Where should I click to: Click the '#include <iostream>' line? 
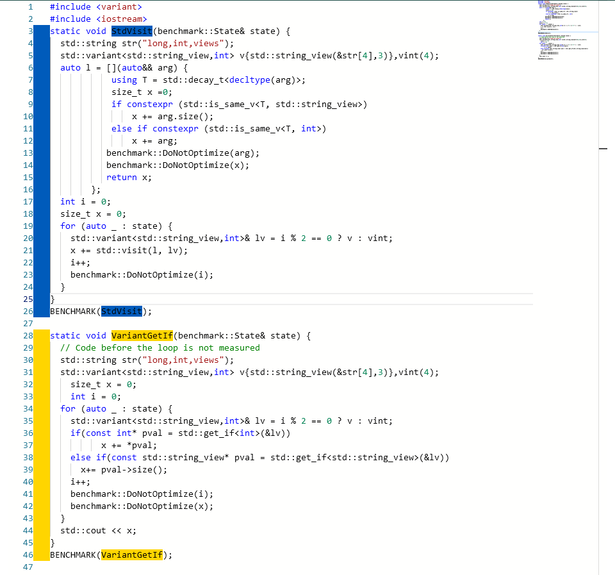click(99, 19)
